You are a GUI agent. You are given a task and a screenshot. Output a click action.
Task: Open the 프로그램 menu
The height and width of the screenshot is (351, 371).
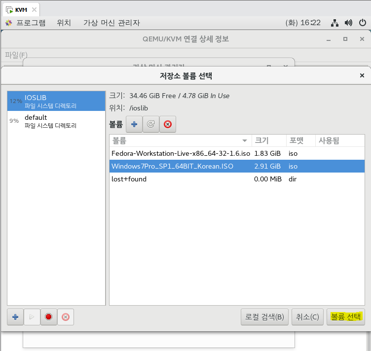[x=31, y=23]
